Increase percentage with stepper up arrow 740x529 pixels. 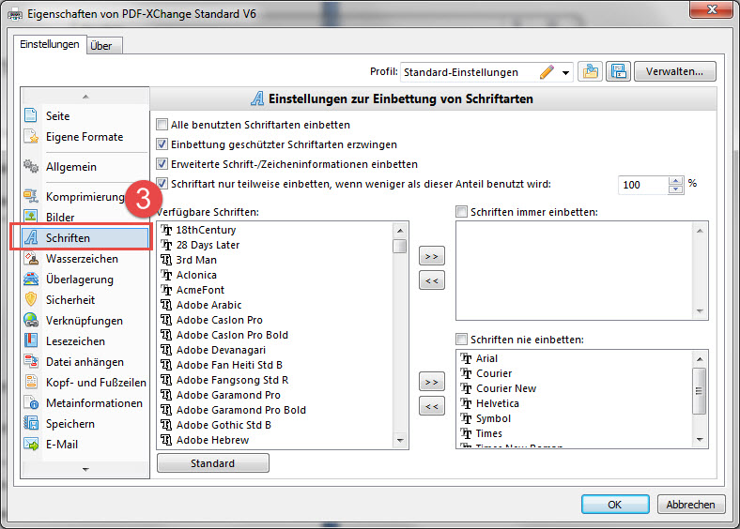(x=676, y=181)
